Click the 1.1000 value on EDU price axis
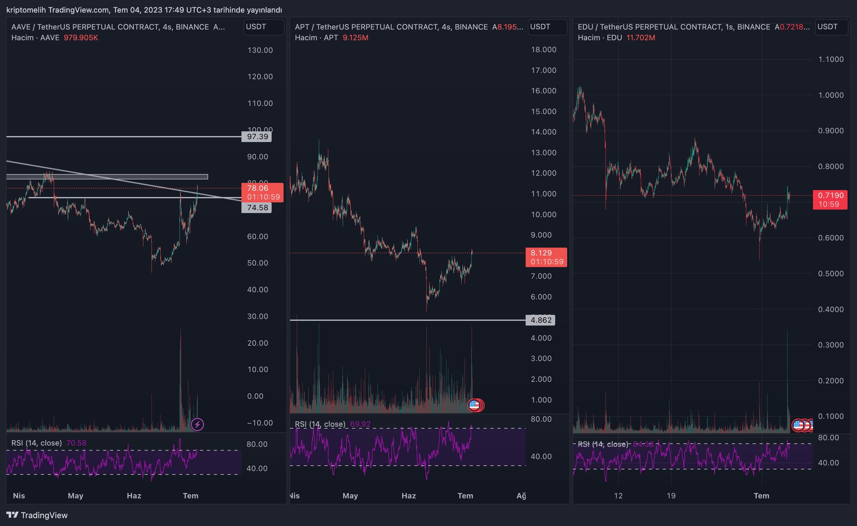 point(831,59)
